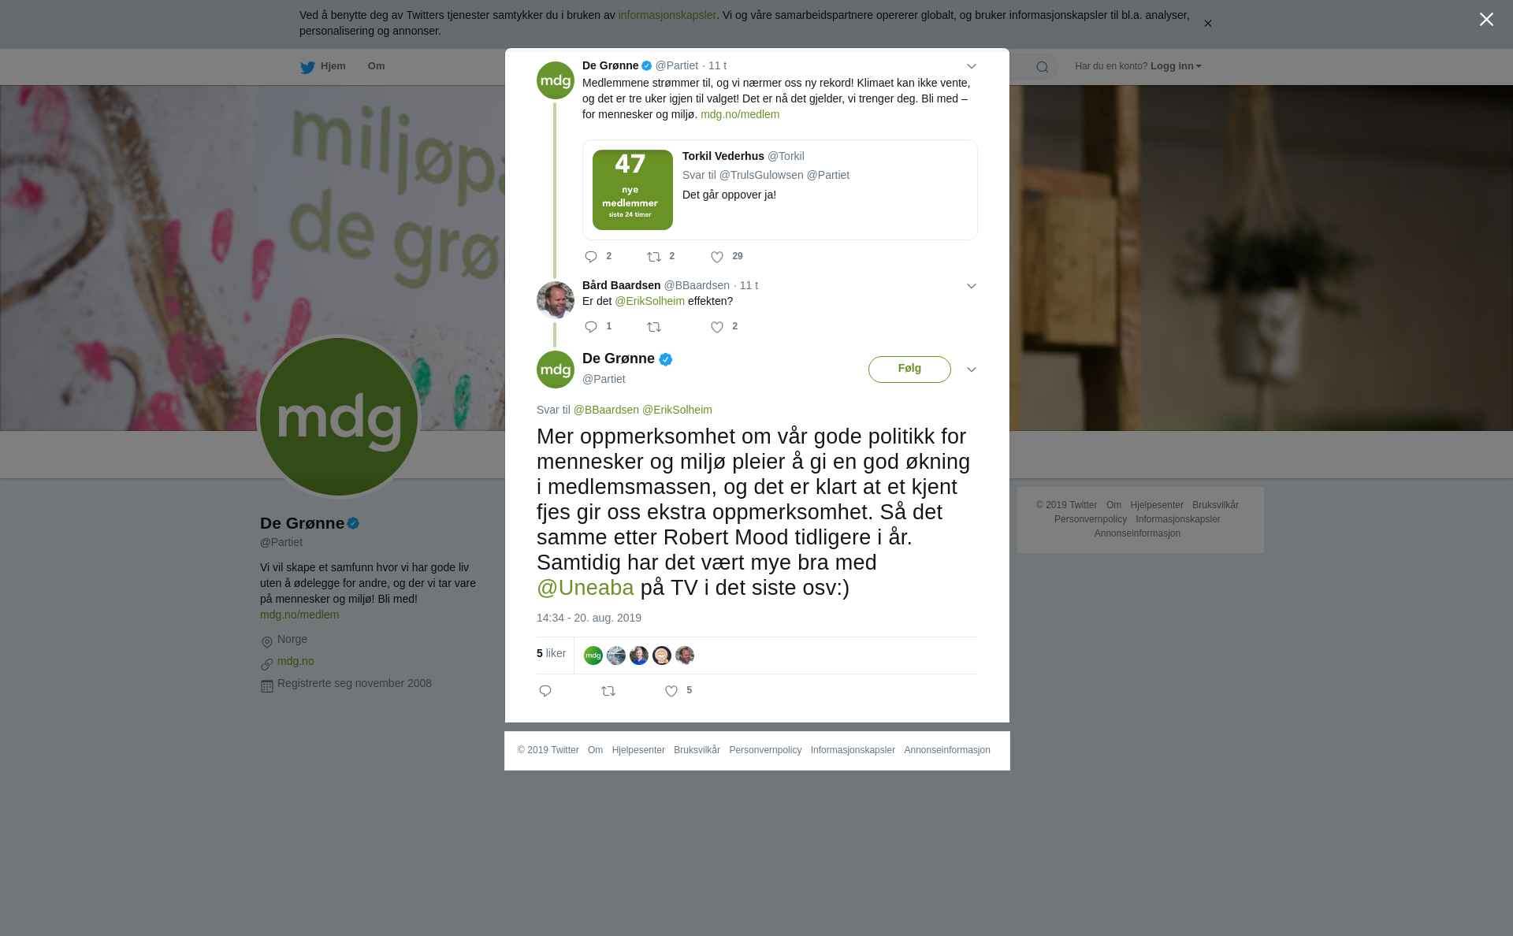Dismiss the cookie notice banner
The width and height of the screenshot is (1513, 936).
[1207, 24]
